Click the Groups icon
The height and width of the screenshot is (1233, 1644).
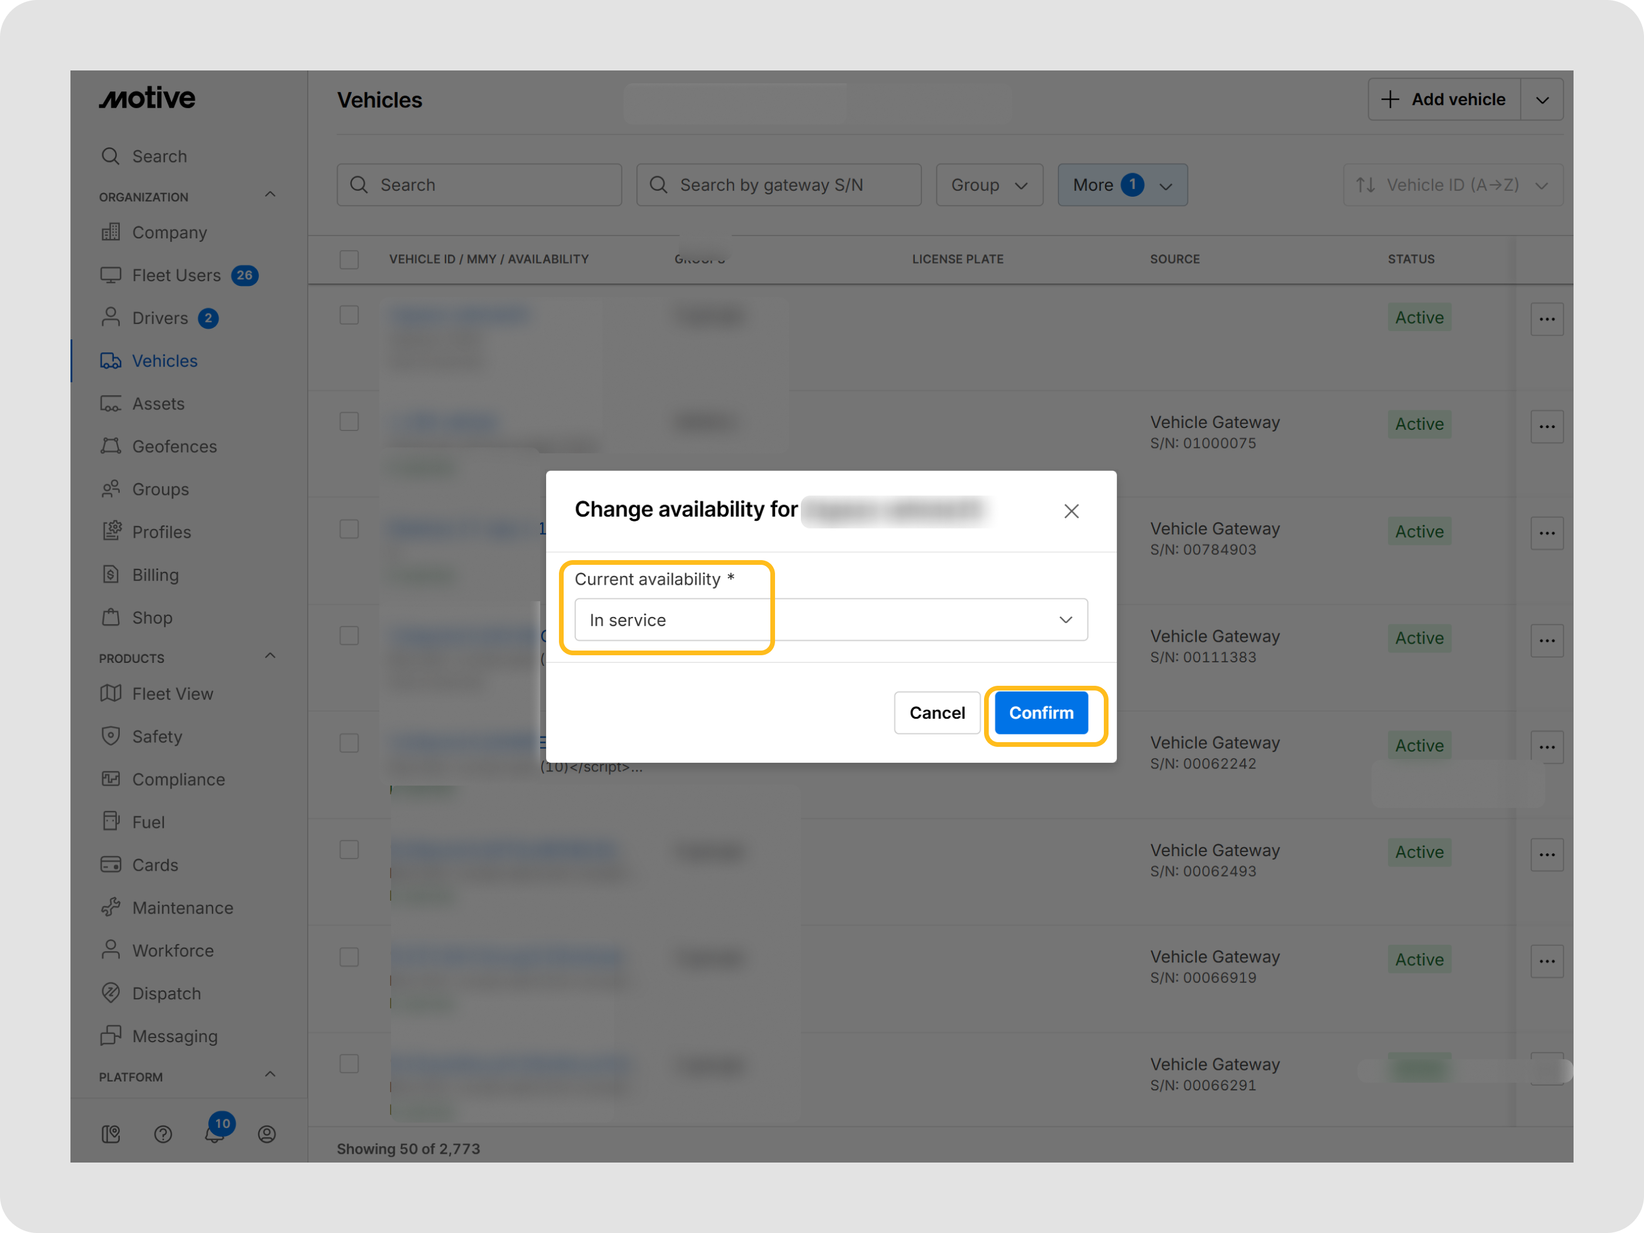pyautogui.click(x=111, y=489)
